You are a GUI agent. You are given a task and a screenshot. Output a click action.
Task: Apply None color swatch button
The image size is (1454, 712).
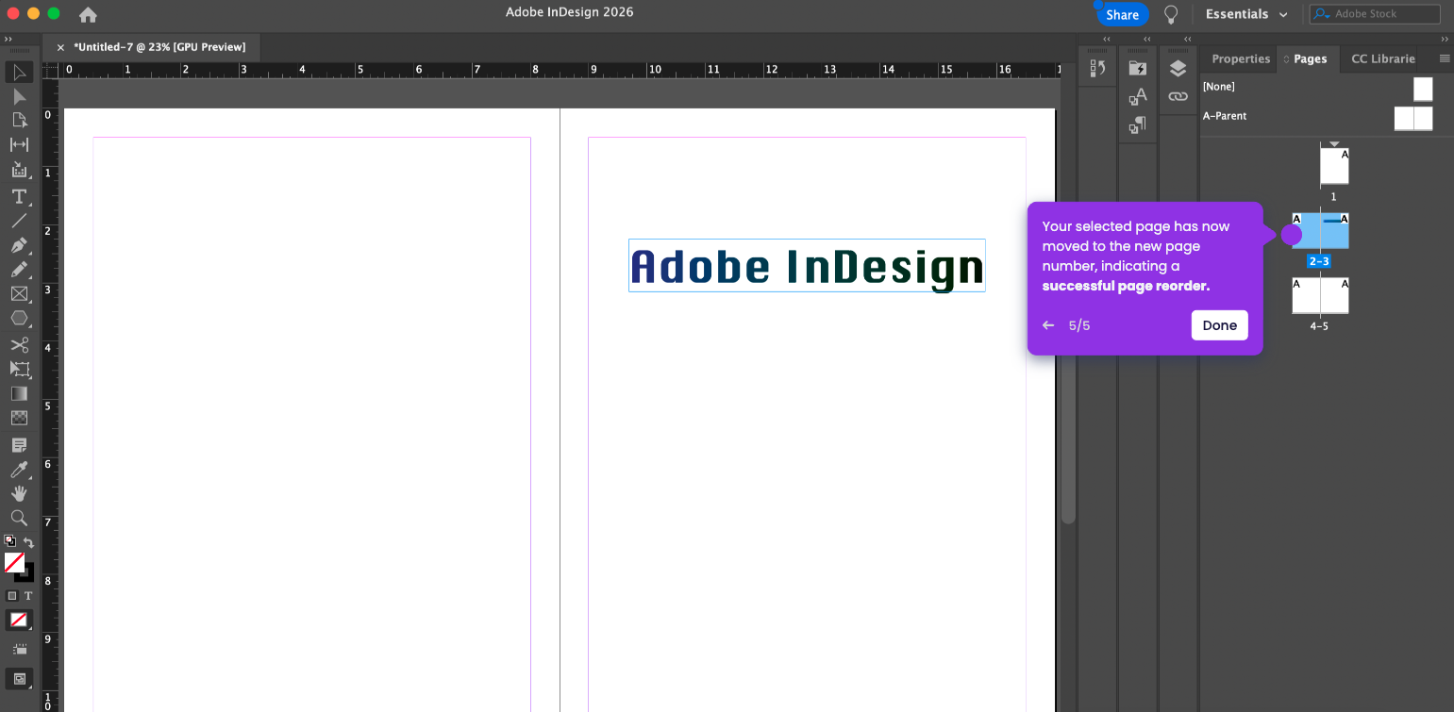pyautogui.click(x=19, y=621)
